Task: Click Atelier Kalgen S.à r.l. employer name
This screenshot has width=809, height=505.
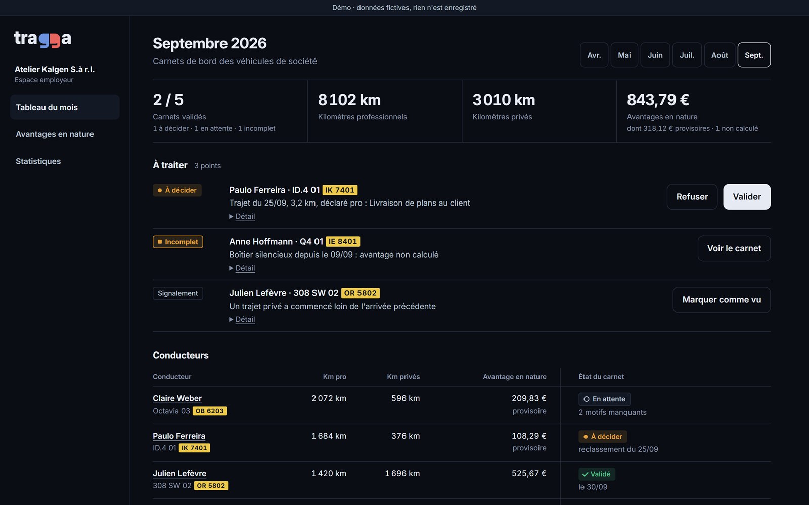Action: 55,69
